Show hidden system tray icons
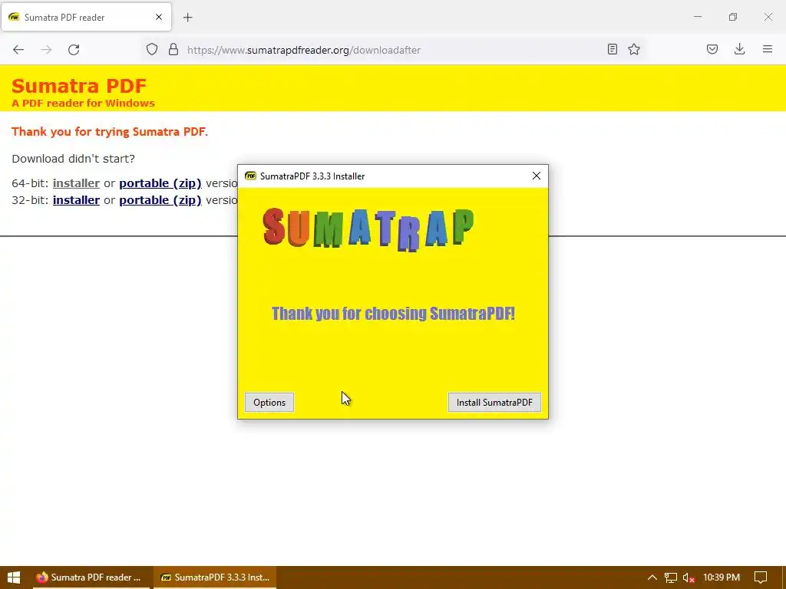The height and width of the screenshot is (589, 786). [x=652, y=577]
